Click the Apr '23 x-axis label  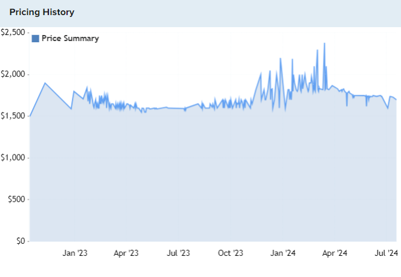point(126,253)
